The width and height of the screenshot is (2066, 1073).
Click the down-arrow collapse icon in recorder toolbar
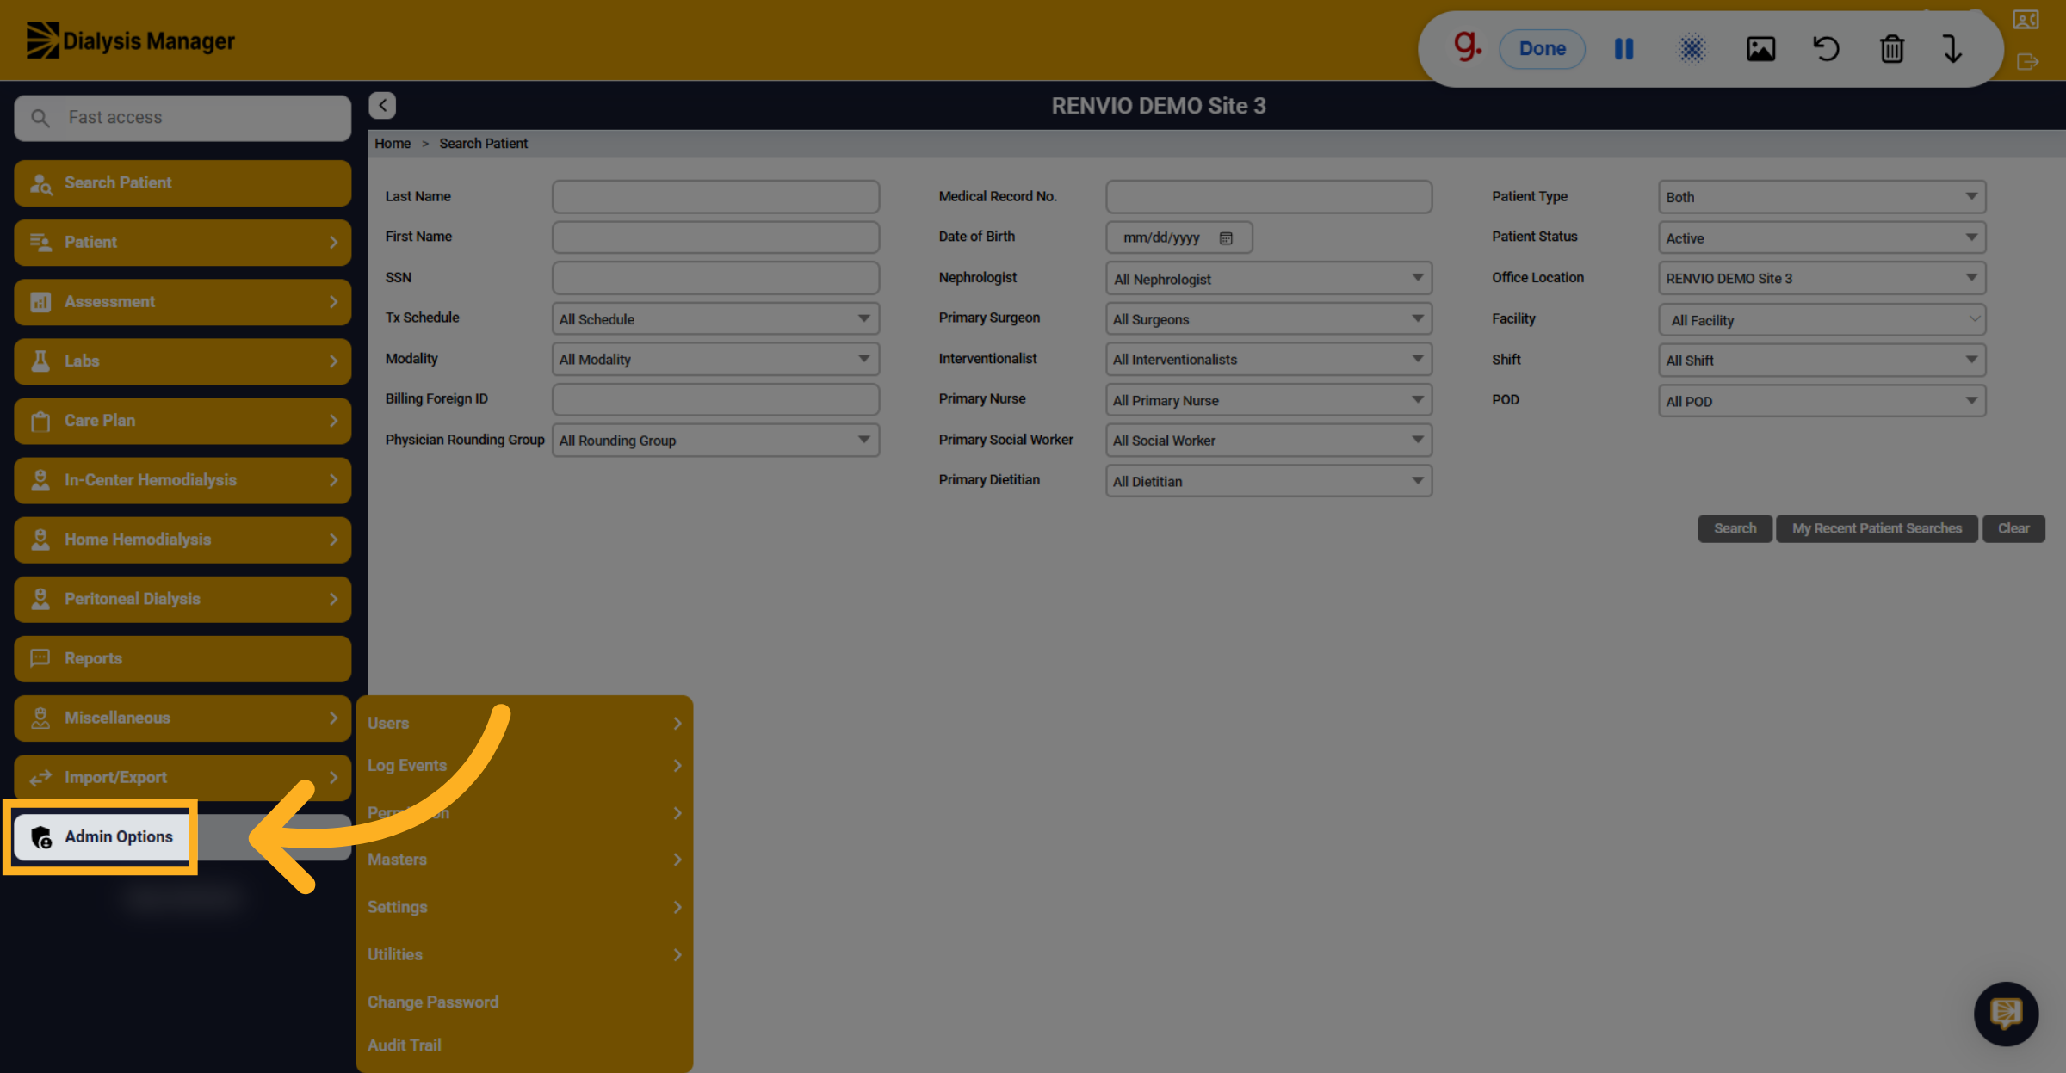coord(1952,49)
